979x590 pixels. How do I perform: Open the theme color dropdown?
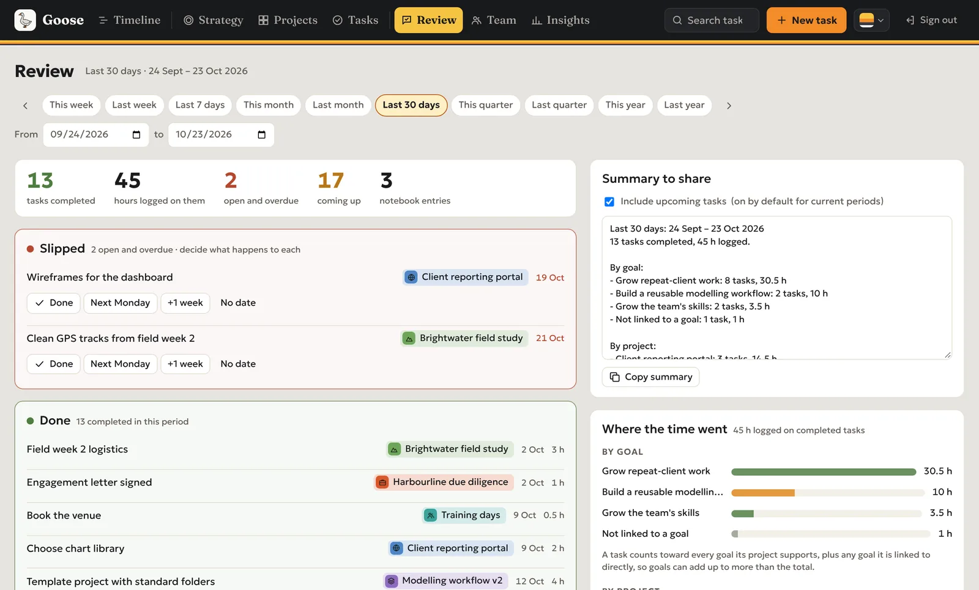click(871, 20)
